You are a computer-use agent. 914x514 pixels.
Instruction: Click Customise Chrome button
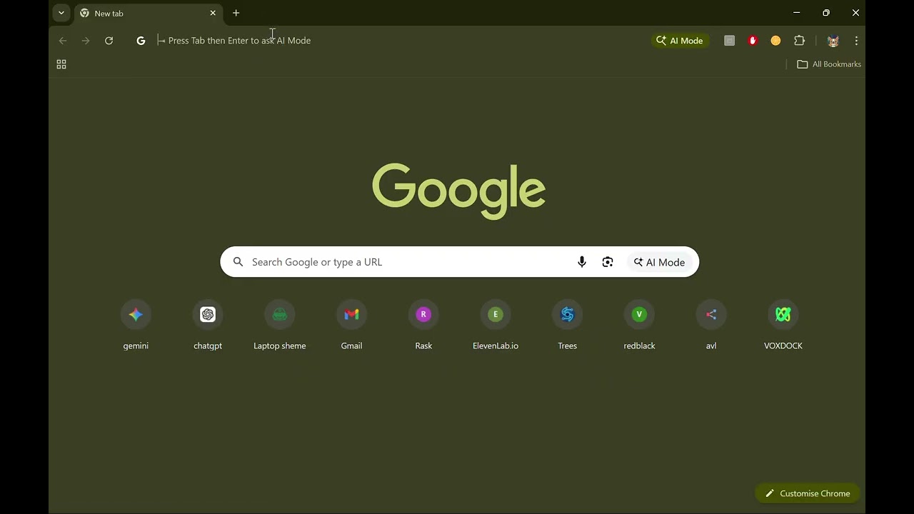(808, 493)
